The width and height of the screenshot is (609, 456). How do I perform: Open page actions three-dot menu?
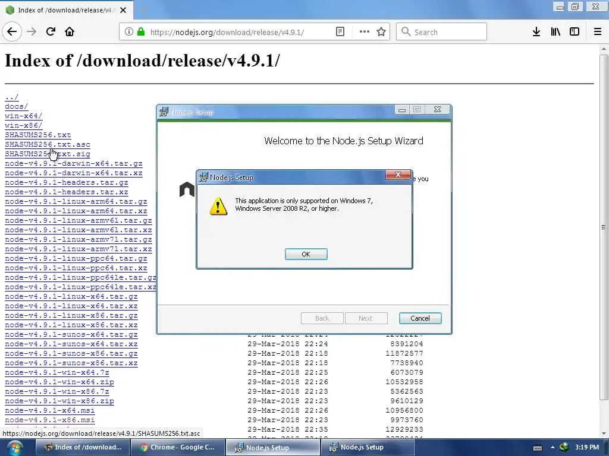click(365, 32)
